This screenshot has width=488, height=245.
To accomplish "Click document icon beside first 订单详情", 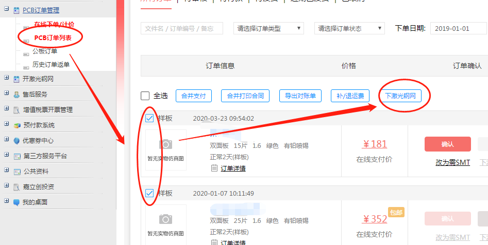I will coord(214,168).
